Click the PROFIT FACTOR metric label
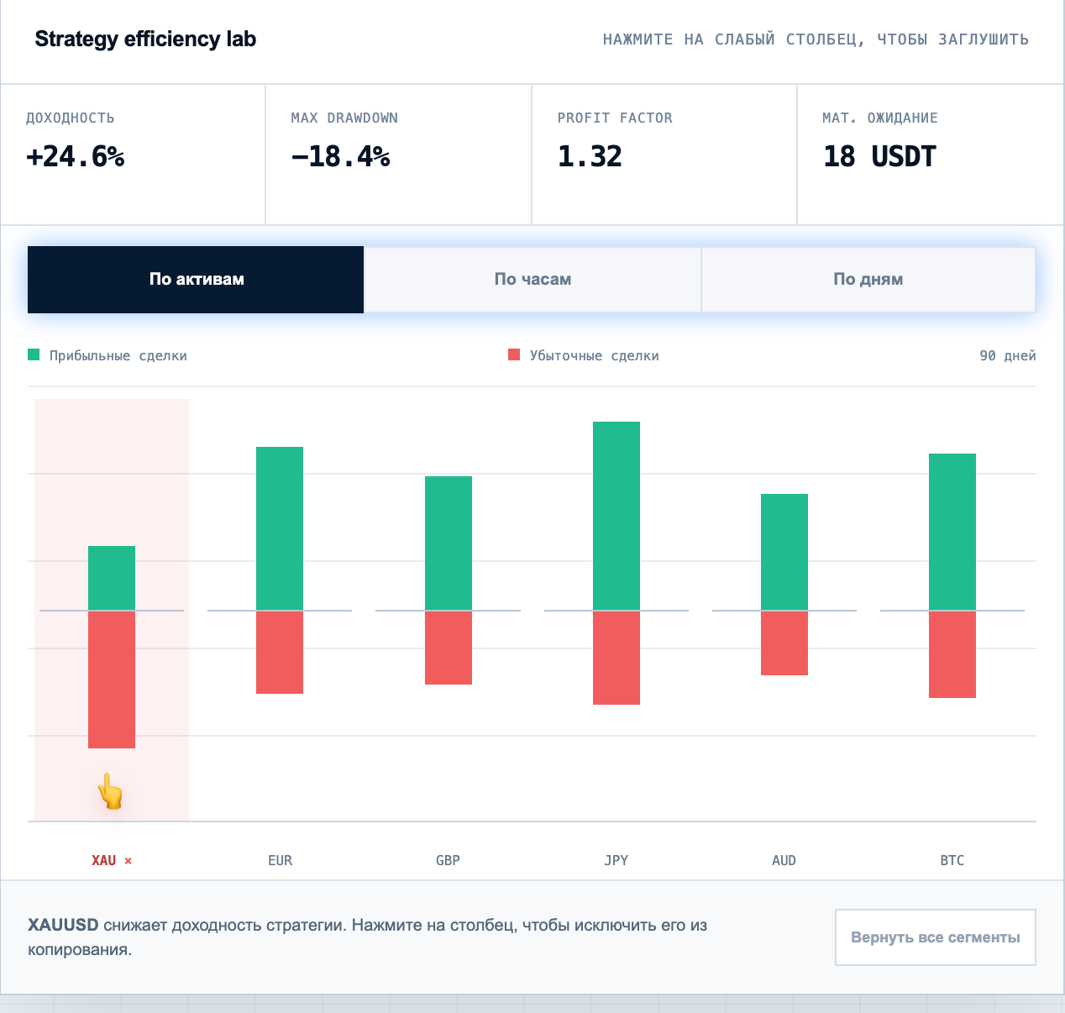Image resolution: width=1065 pixels, height=1013 pixels. point(615,118)
